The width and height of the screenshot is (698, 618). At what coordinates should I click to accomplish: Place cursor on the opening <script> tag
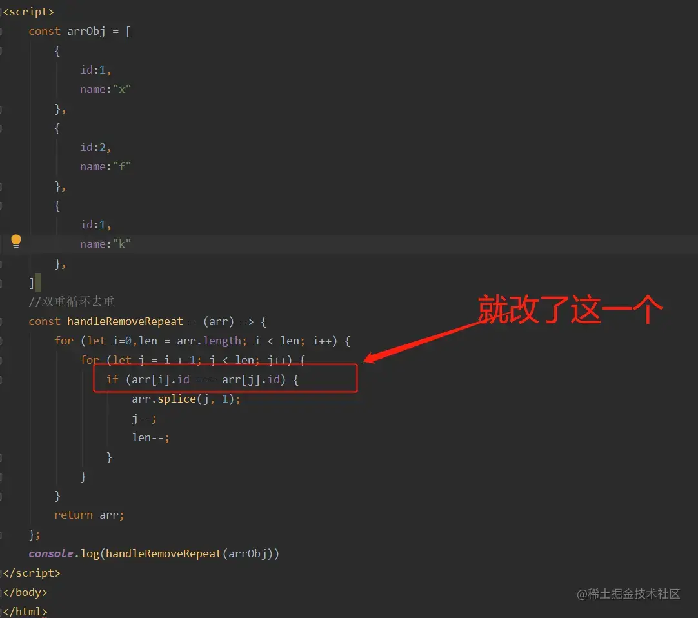pos(28,12)
